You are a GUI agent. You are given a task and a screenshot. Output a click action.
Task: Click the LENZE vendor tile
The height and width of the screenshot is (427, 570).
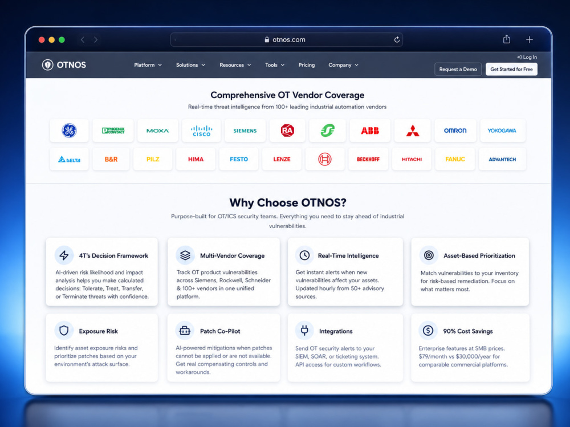click(282, 159)
